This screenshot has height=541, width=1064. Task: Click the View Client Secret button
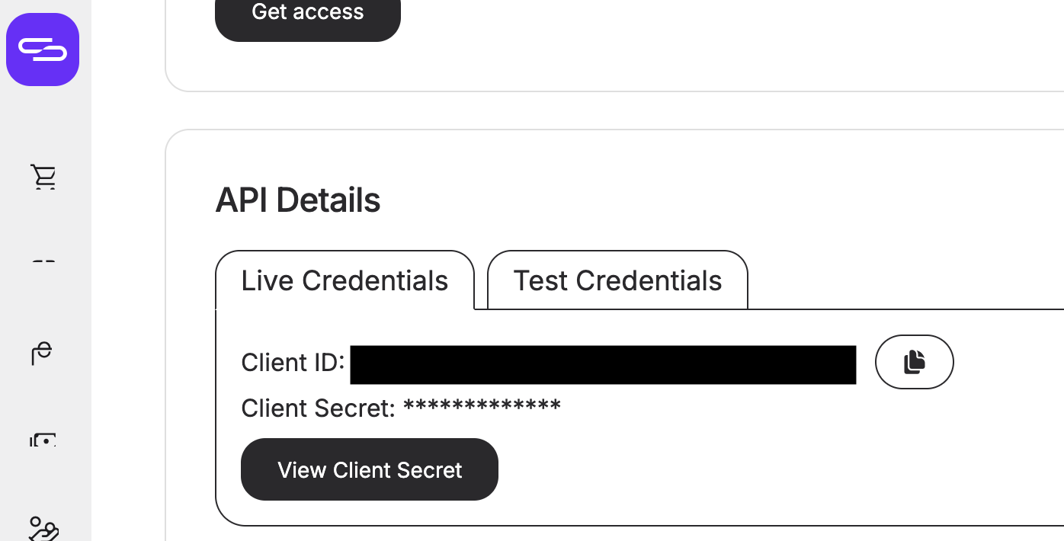[x=370, y=469]
